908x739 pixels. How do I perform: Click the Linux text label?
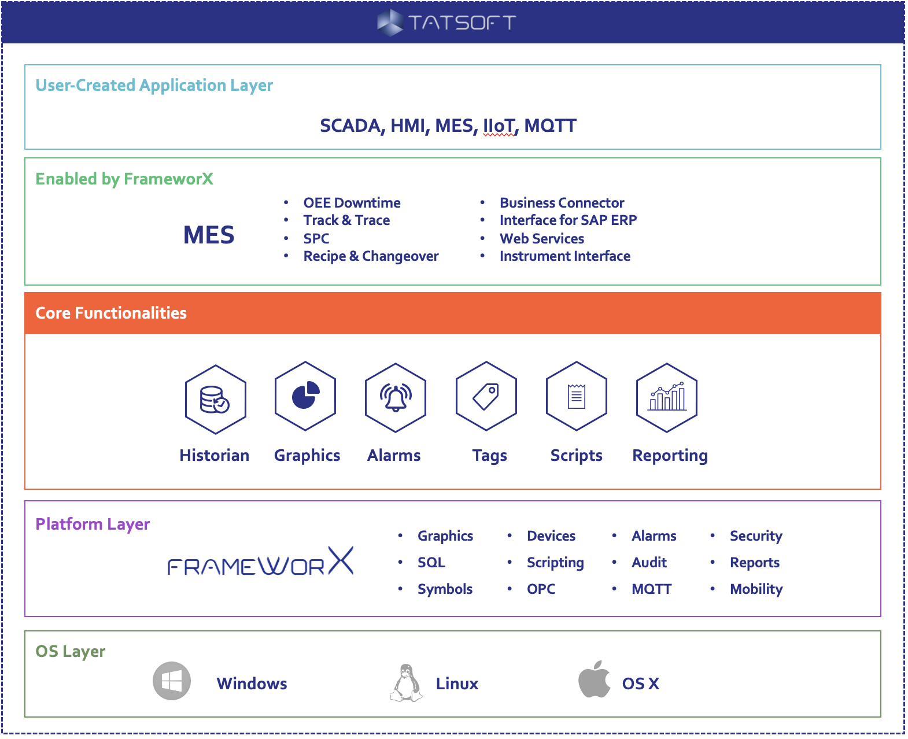457,683
